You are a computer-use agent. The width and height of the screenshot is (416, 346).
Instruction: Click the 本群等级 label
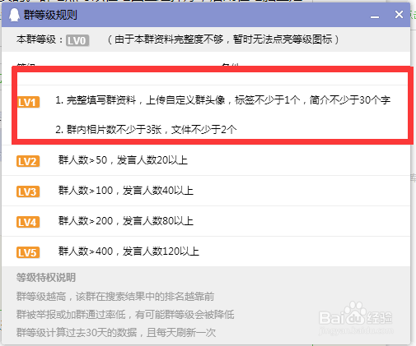[x=40, y=39]
